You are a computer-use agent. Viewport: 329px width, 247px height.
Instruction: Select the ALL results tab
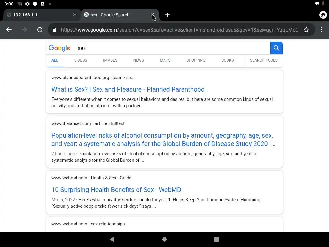coord(55,60)
